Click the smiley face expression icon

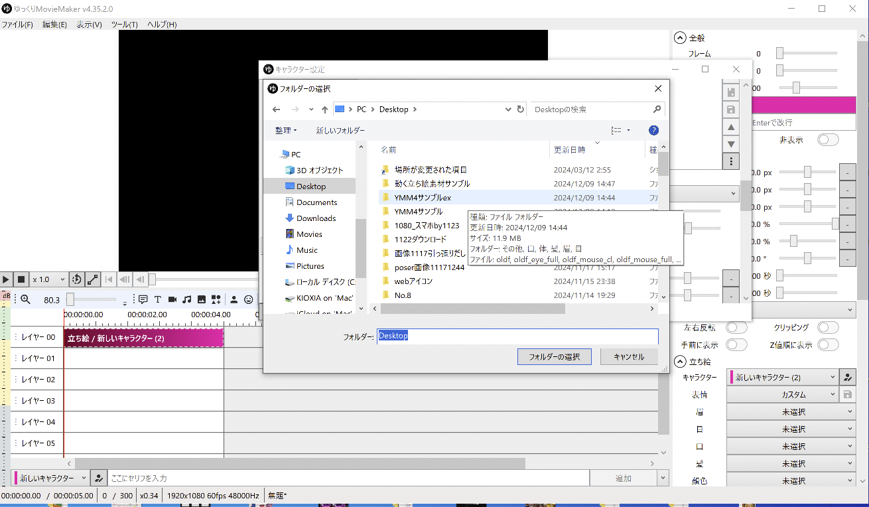point(249,299)
